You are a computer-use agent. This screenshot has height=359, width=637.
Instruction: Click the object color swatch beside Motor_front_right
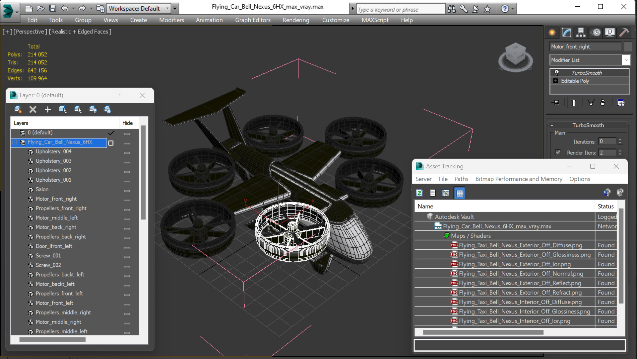coord(627,46)
